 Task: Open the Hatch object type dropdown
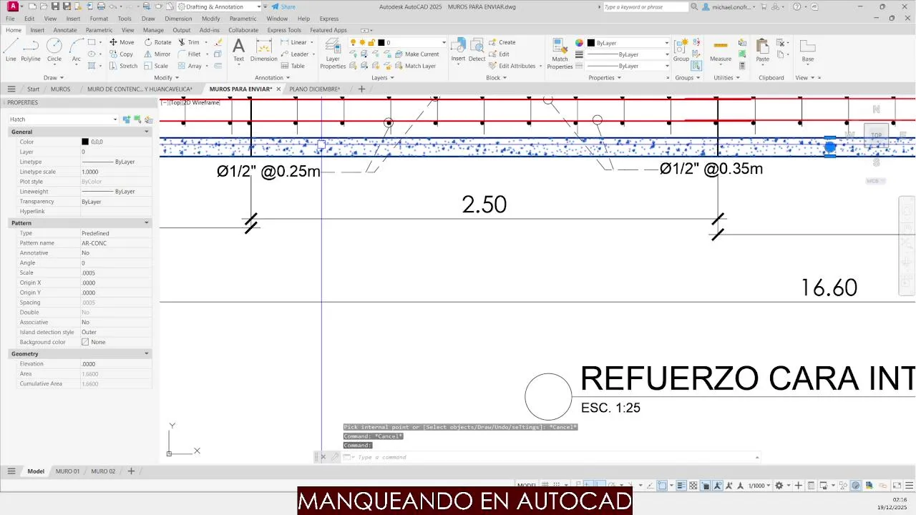(63, 119)
